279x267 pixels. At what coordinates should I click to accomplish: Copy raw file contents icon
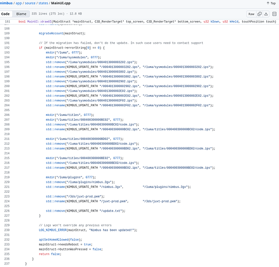260,14
